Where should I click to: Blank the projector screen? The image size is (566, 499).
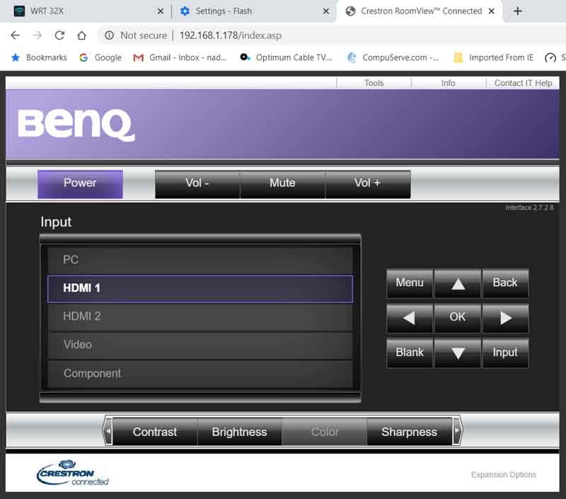[x=410, y=352]
